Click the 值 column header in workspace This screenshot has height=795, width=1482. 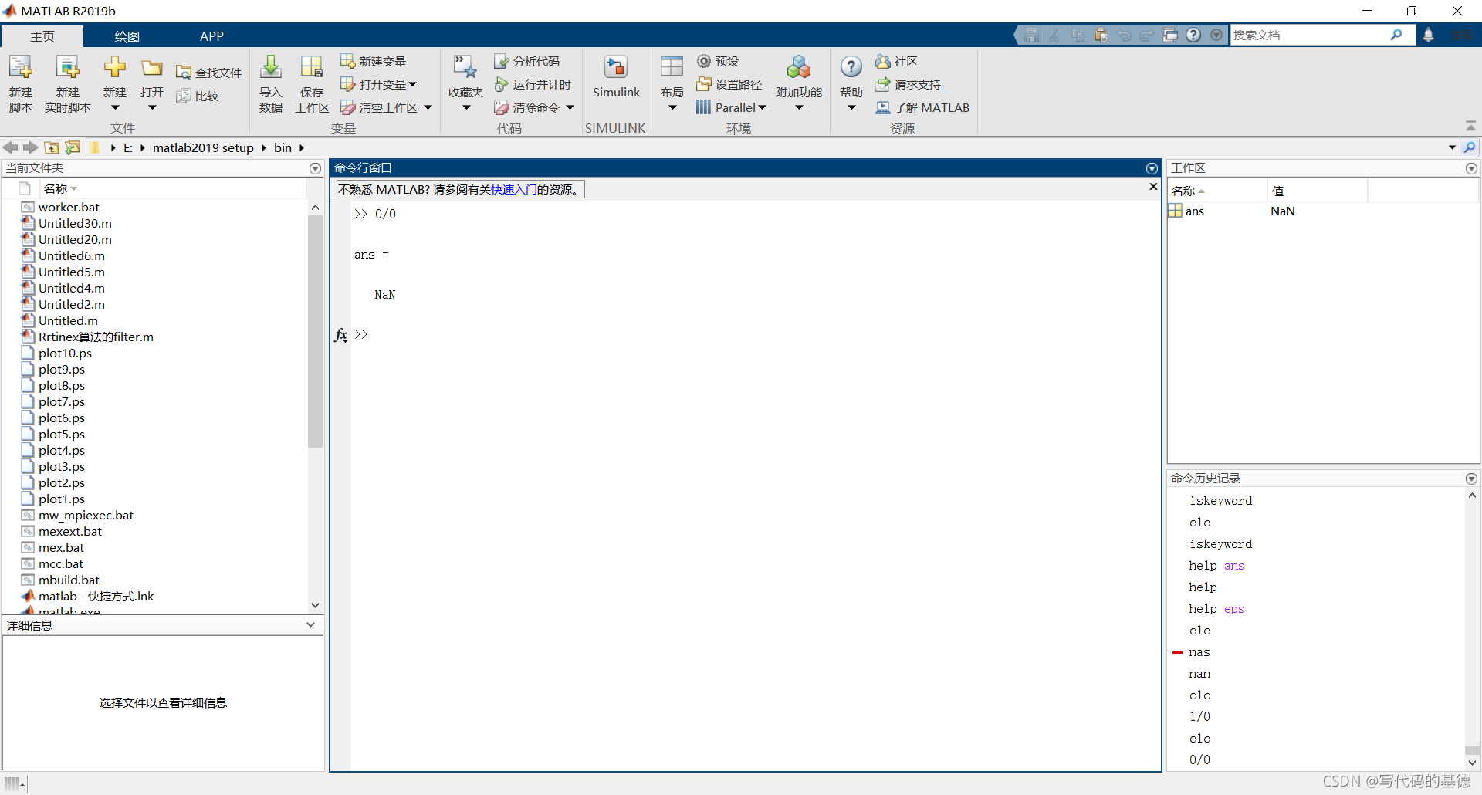coord(1278,191)
